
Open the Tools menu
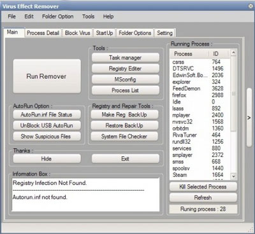88,17
